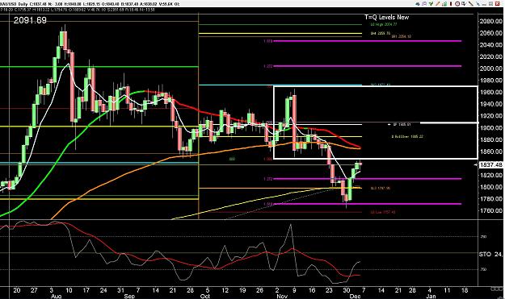
Task: Click the pushpin icon in toolbar
Action: tap(478, 4)
